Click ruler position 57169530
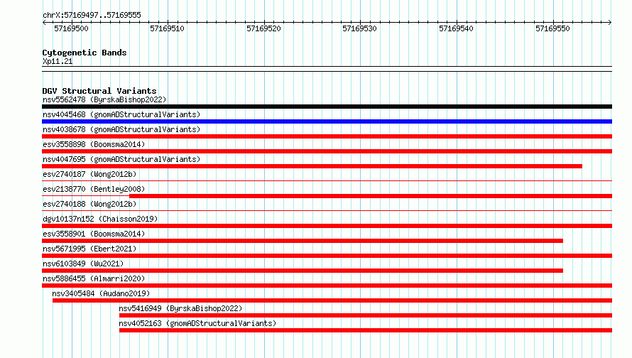The width and height of the screenshot is (632, 358). click(359, 28)
